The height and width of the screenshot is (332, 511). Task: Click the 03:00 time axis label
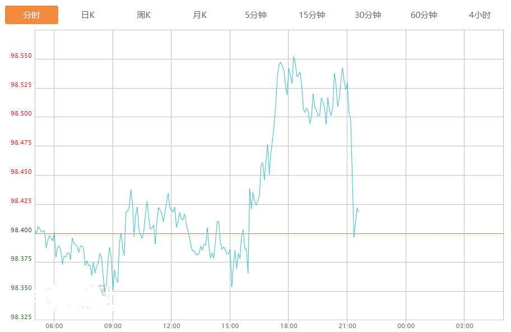464,326
